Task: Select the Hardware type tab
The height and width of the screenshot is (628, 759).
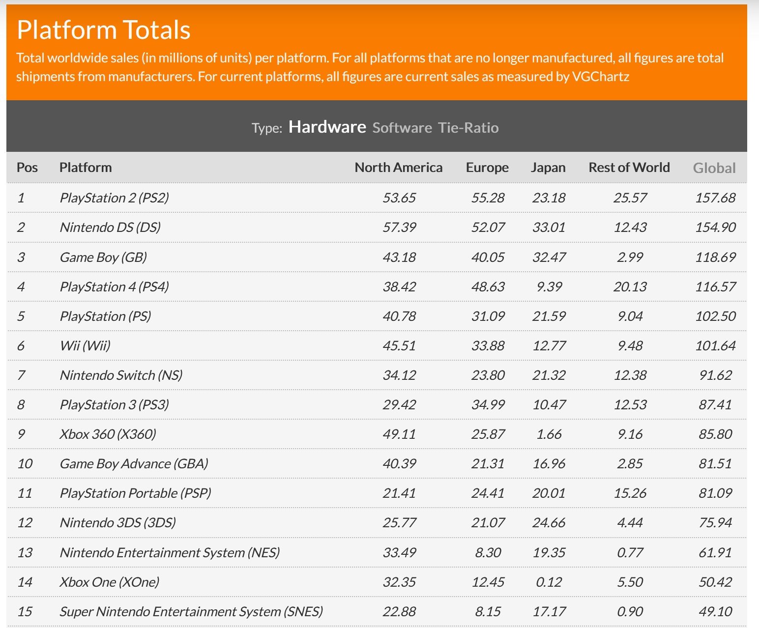Action: [x=327, y=127]
